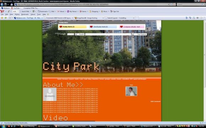Switch to the Comments AND Friends tab
This screenshot has height=128, width=206.
pyautogui.click(x=59, y=18)
